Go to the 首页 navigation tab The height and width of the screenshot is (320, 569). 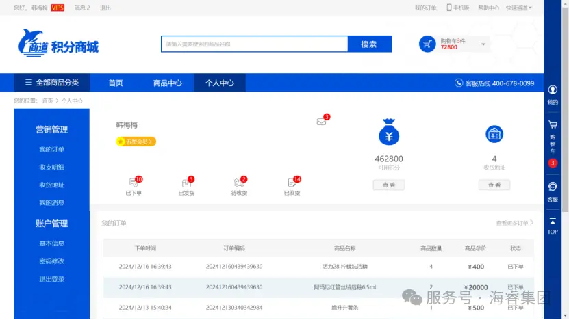pyautogui.click(x=116, y=83)
